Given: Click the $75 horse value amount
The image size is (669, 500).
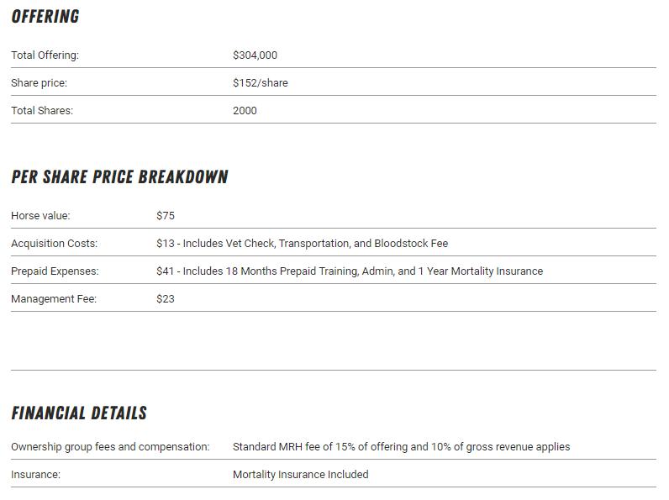Looking at the screenshot, I should click(166, 216).
